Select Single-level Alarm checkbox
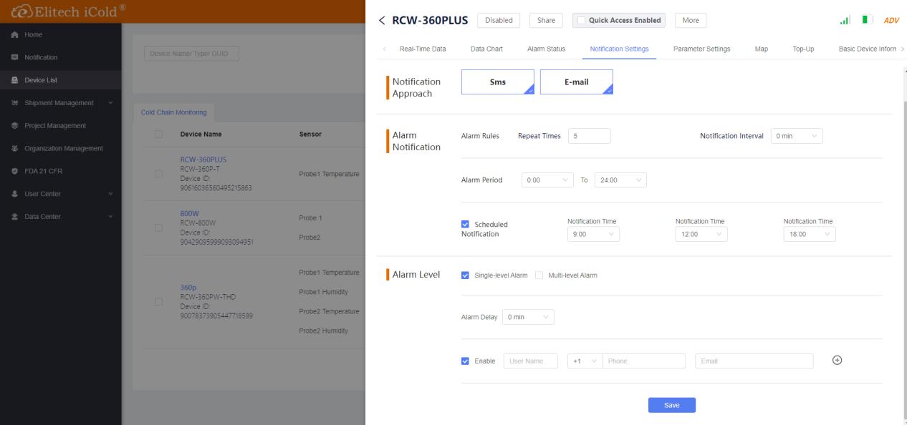907x425 pixels. coord(466,275)
